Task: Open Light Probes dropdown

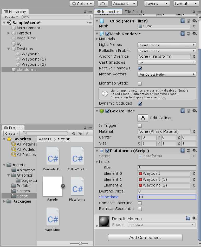Action: (x=167, y=45)
